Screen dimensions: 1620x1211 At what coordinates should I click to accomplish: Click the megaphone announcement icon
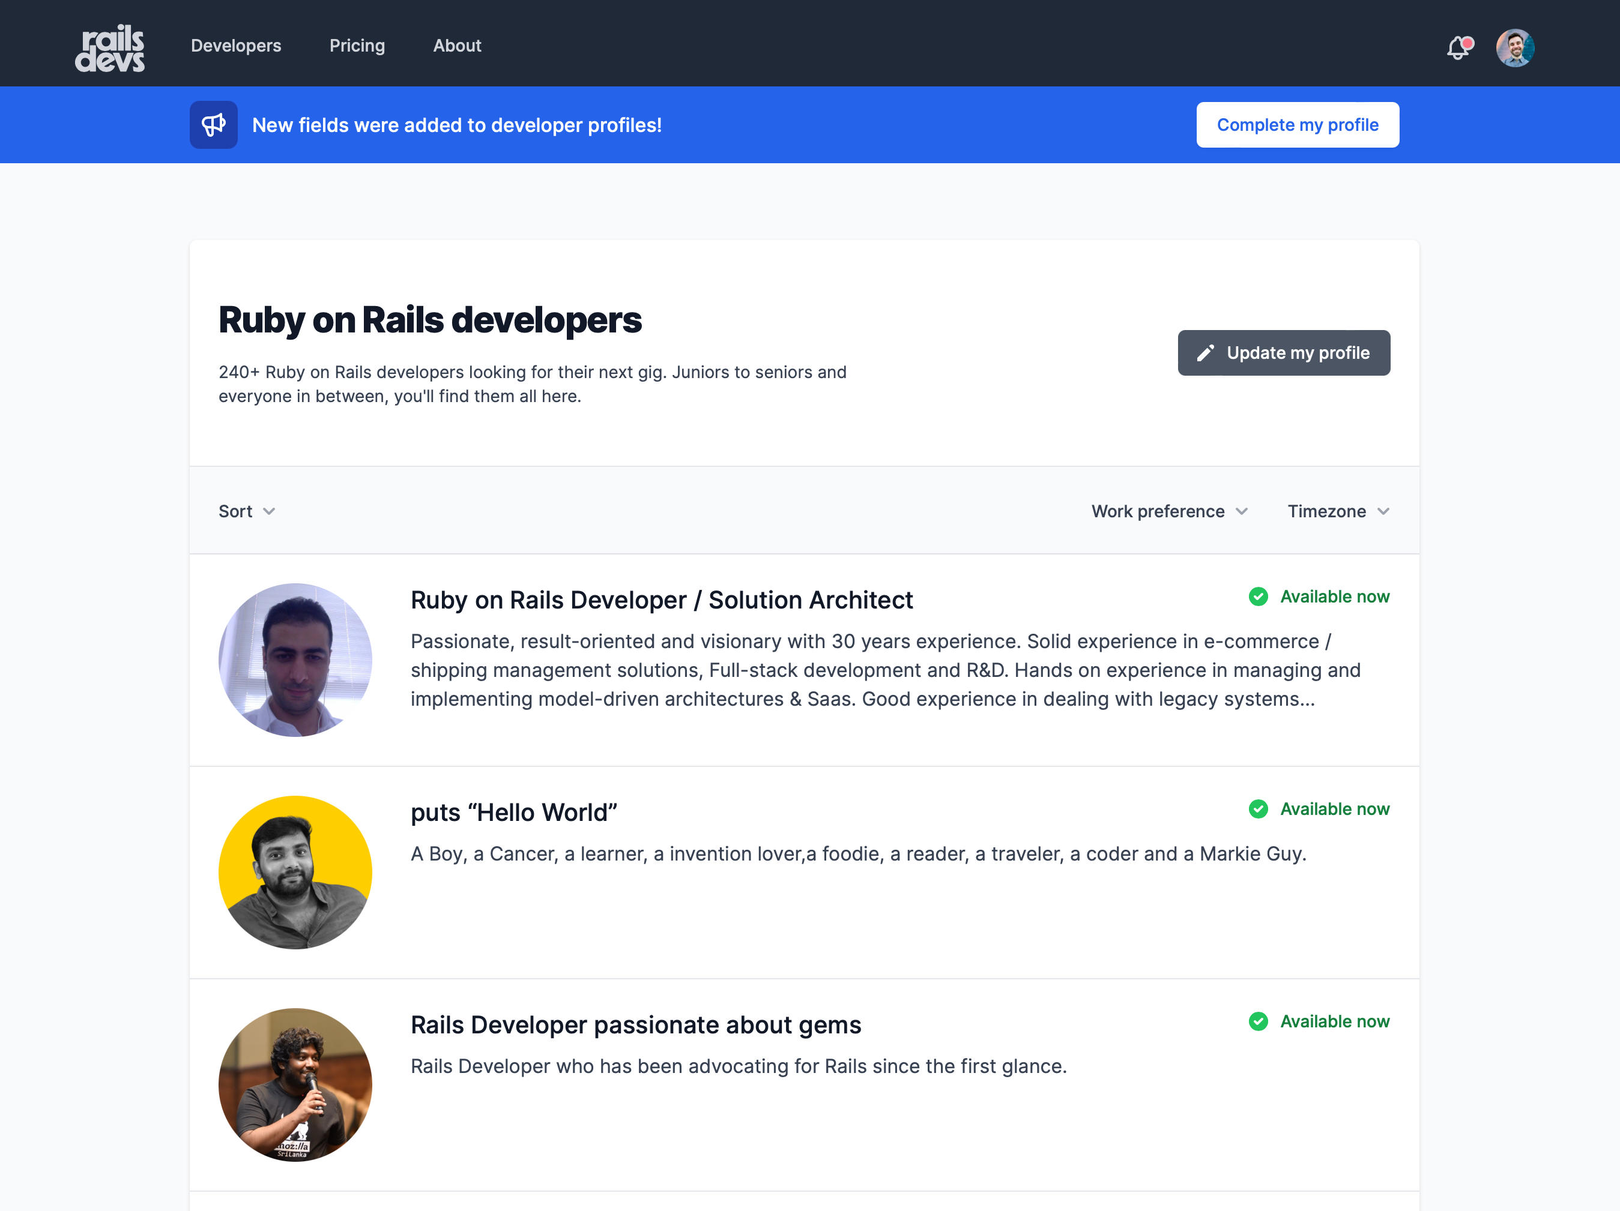(x=213, y=125)
